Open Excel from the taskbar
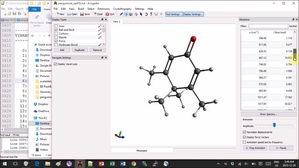Screen dimensions: 299x168 pyautogui.click(x=112, y=164)
